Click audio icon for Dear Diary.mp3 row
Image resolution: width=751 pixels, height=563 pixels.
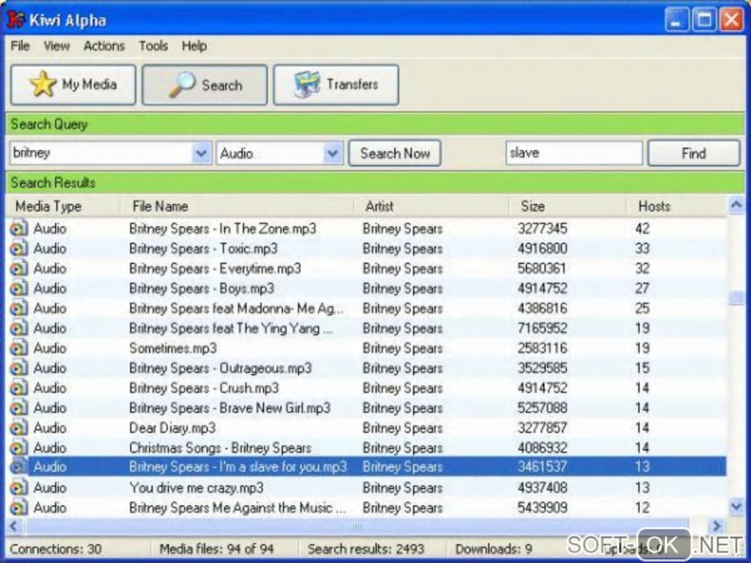tap(18, 428)
